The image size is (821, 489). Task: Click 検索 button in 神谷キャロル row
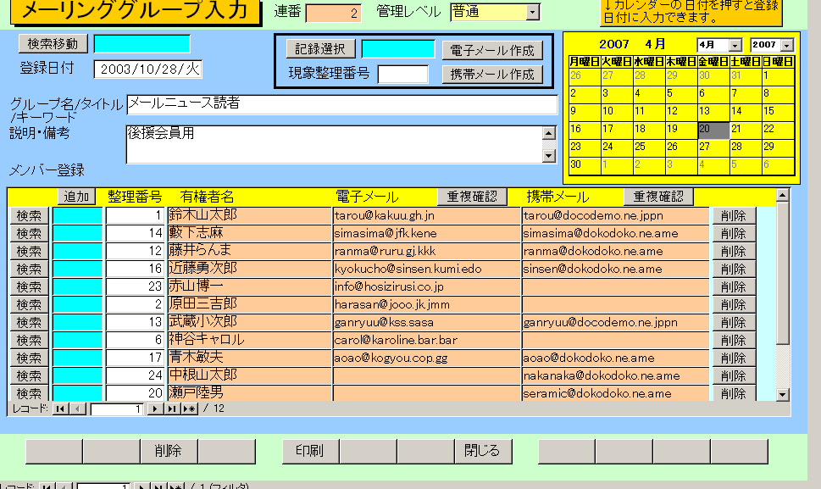(x=29, y=341)
